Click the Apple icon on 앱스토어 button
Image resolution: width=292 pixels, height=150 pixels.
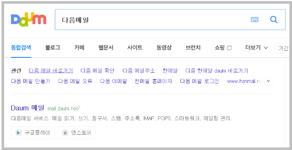click(65, 133)
